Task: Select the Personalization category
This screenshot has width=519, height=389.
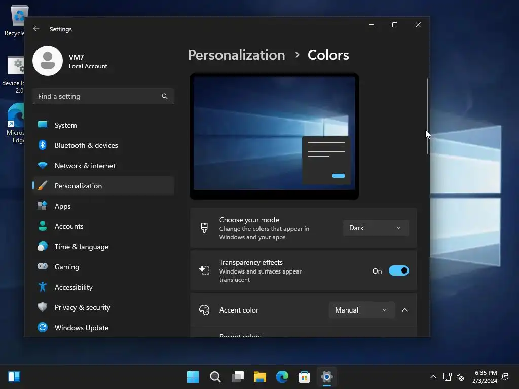Action: 103,186
